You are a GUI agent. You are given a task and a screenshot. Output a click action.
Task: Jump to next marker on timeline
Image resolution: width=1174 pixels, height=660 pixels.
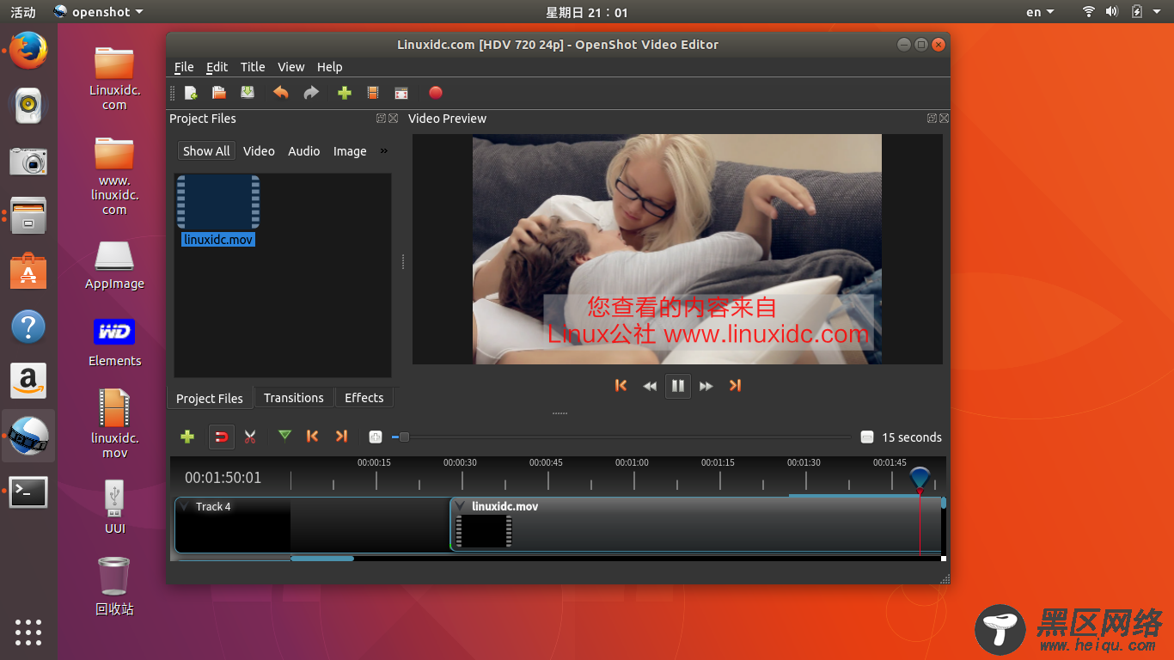(x=341, y=437)
